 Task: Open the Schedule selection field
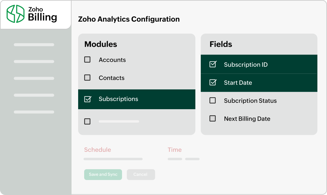point(113,159)
